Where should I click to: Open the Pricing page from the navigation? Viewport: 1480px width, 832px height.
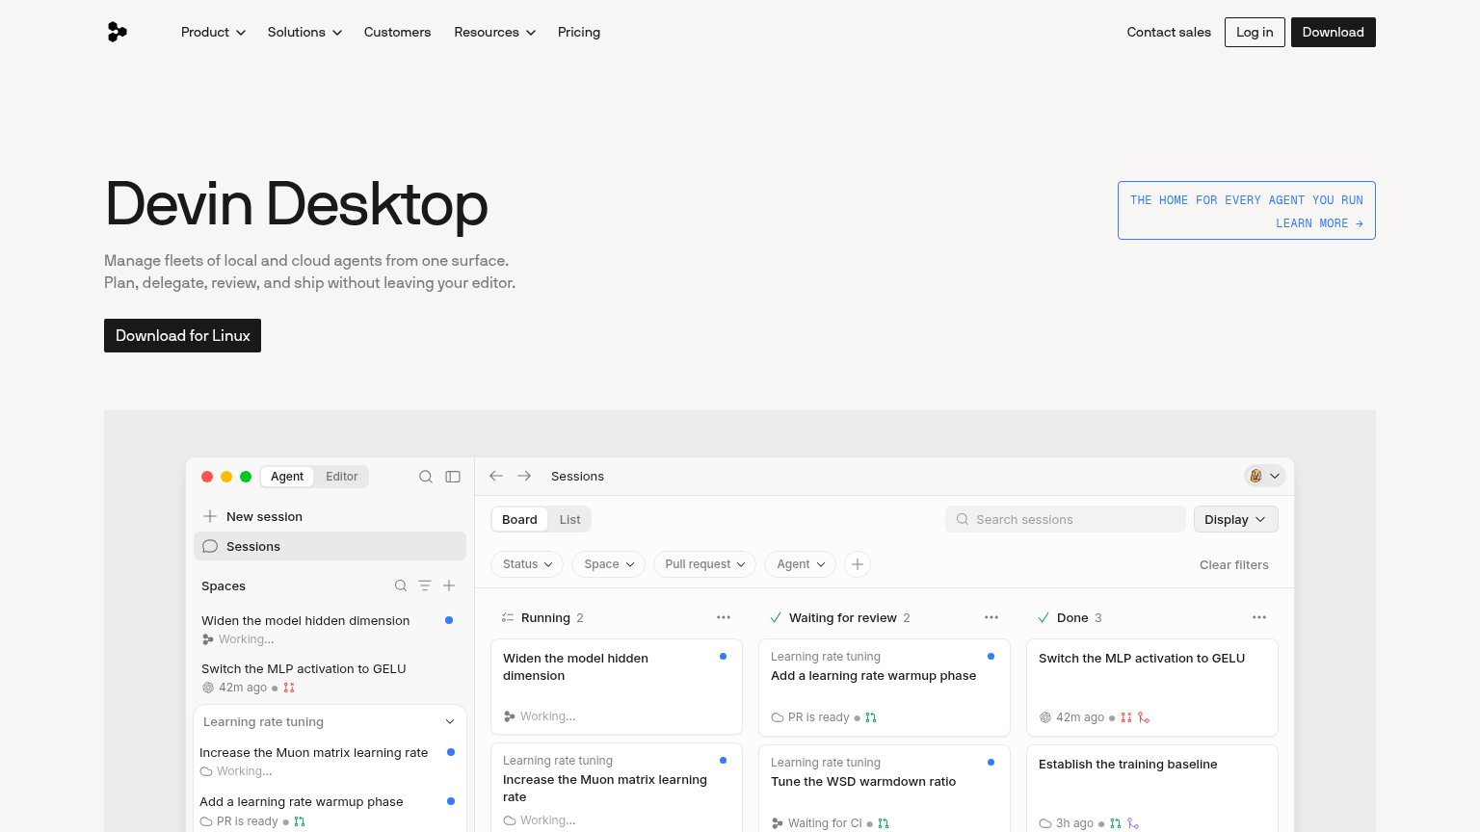point(579,32)
